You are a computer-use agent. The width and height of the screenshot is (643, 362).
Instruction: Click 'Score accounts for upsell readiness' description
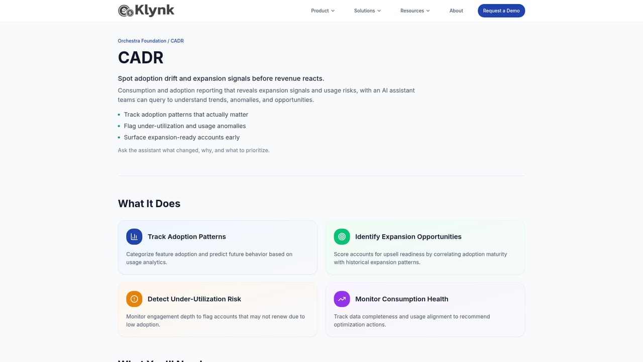click(420, 258)
